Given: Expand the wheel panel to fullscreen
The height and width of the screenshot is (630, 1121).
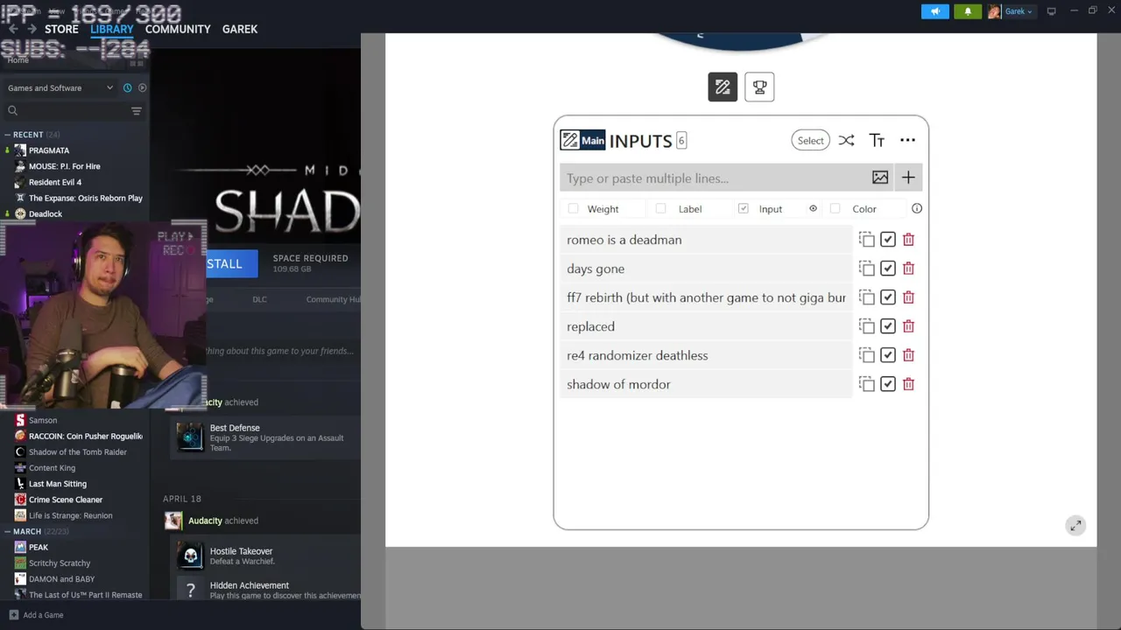Looking at the screenshot, I should pos(1075,525).
